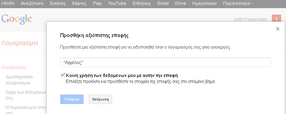This screenshot has width=286, height=114.
Task: Open Drive from the top bar
Action: (181, 4)
